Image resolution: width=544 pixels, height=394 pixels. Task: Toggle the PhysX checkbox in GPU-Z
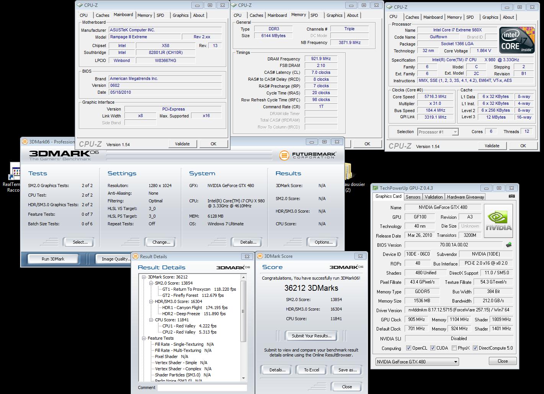point(454,348)
